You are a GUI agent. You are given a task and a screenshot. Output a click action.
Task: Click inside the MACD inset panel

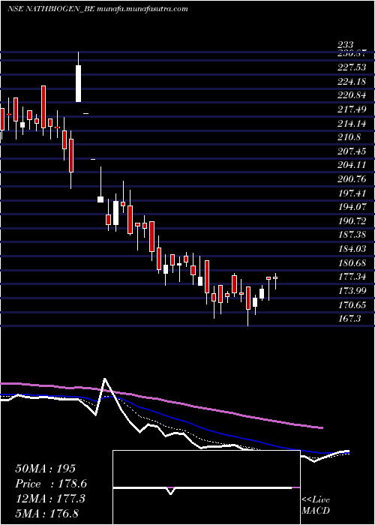[x=206, y=487]
